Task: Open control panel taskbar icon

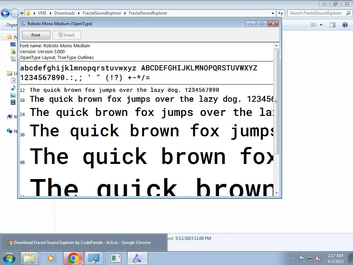Action: [94, 258]
